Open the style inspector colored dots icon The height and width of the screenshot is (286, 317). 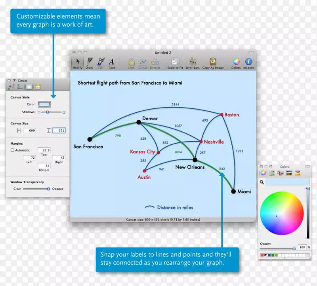click(11, 87)
